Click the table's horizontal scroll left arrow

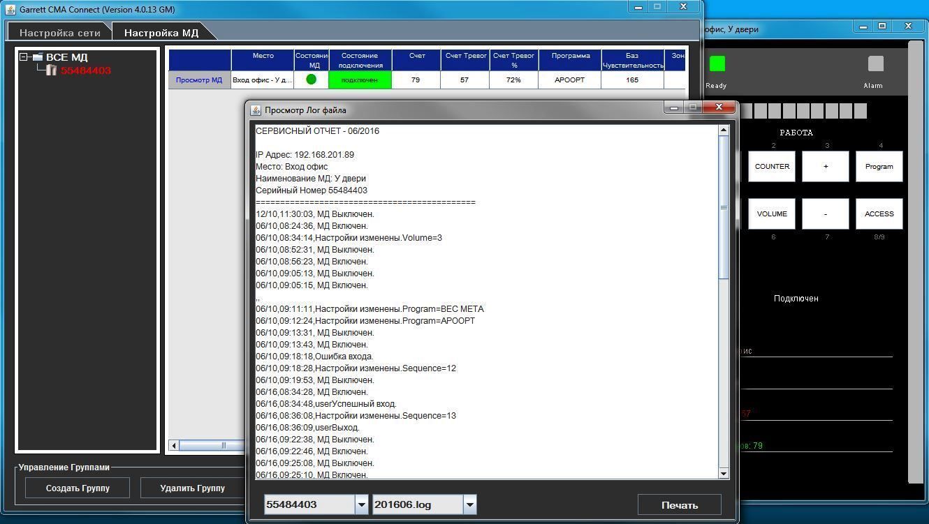click(174, 446)
